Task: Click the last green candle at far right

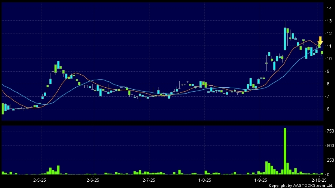Action: pos(322,52)
